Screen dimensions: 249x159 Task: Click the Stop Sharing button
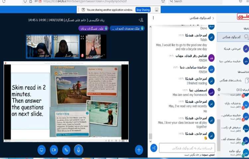(x=143, y=10)
